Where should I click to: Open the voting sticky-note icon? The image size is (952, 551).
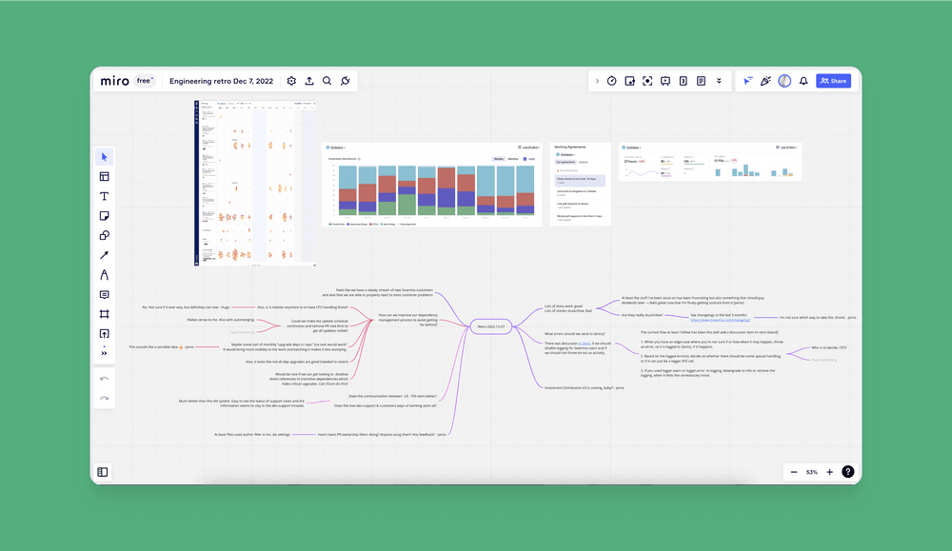[x=629, y=81]
